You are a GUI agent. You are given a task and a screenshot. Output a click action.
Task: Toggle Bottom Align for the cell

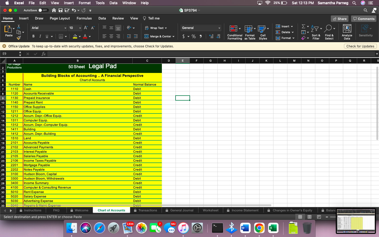[x=118, y=28]
